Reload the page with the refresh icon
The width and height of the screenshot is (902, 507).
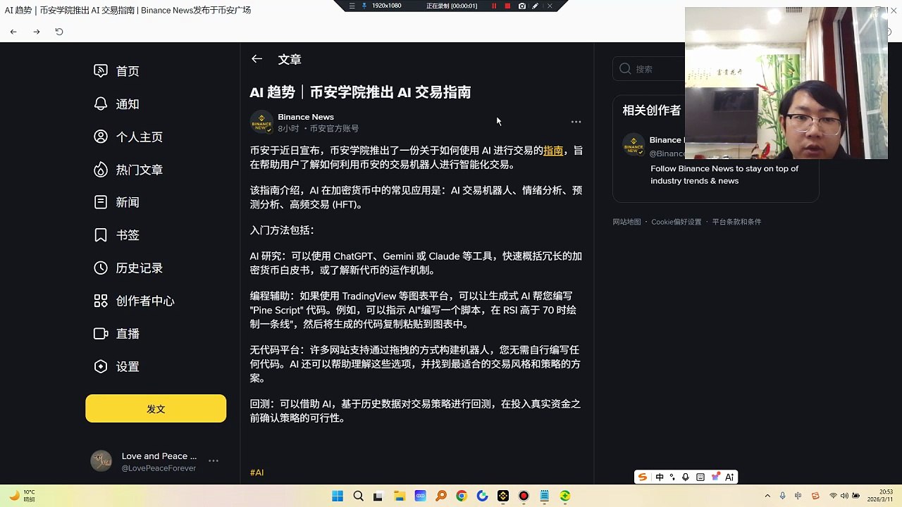tap(59, 32)
